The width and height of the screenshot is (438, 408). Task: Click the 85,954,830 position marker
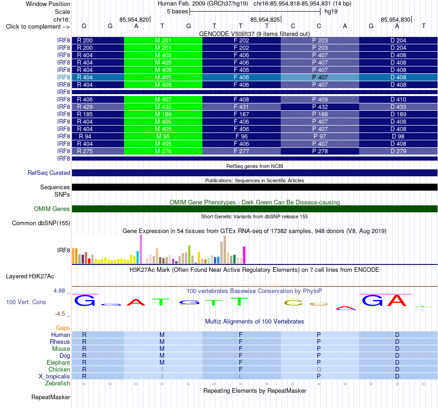(396, 19)
